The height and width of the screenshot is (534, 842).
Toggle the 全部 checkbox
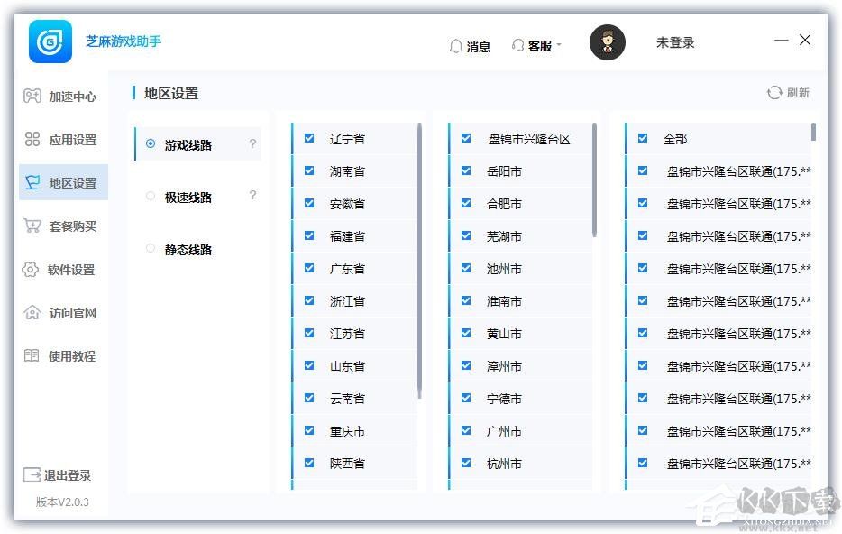(641, 138)
